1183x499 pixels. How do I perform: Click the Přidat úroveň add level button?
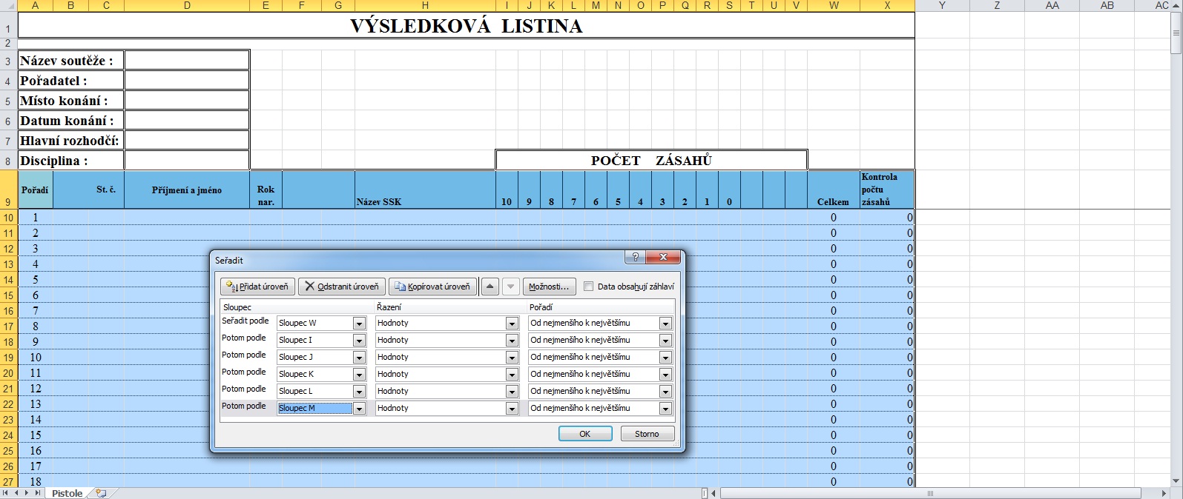pos(257,287)
